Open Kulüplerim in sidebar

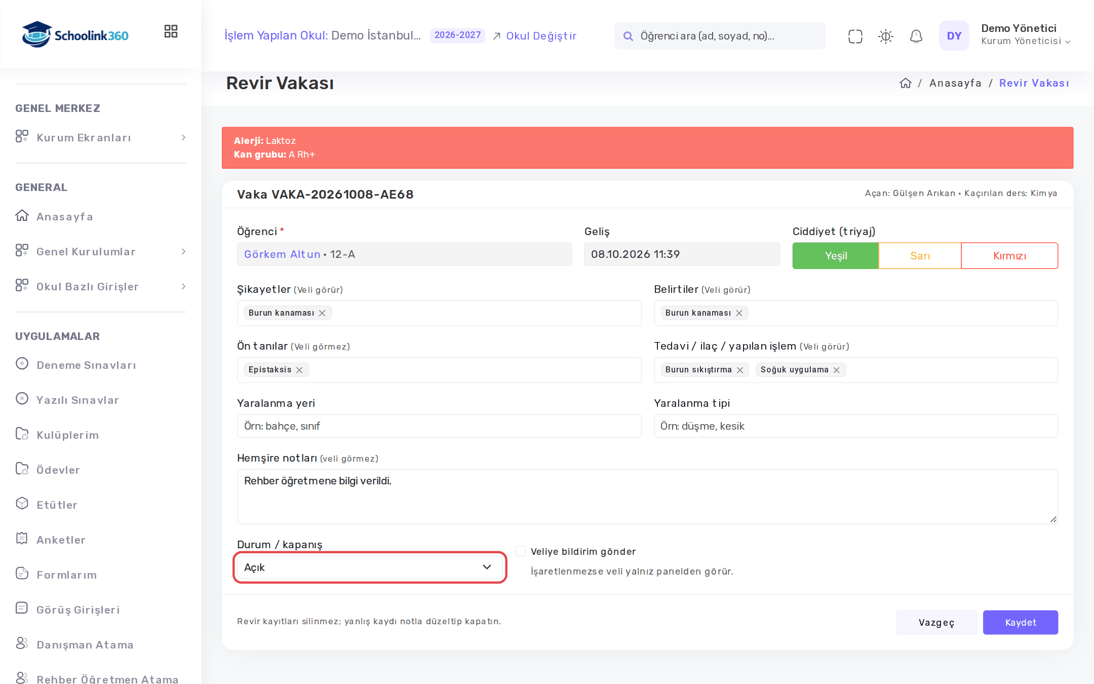[67, 435]
